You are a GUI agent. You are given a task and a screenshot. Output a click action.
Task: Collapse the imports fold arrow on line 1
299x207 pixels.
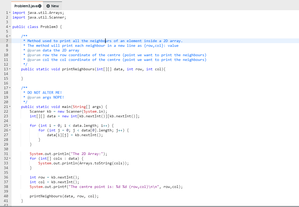point(9,13)
